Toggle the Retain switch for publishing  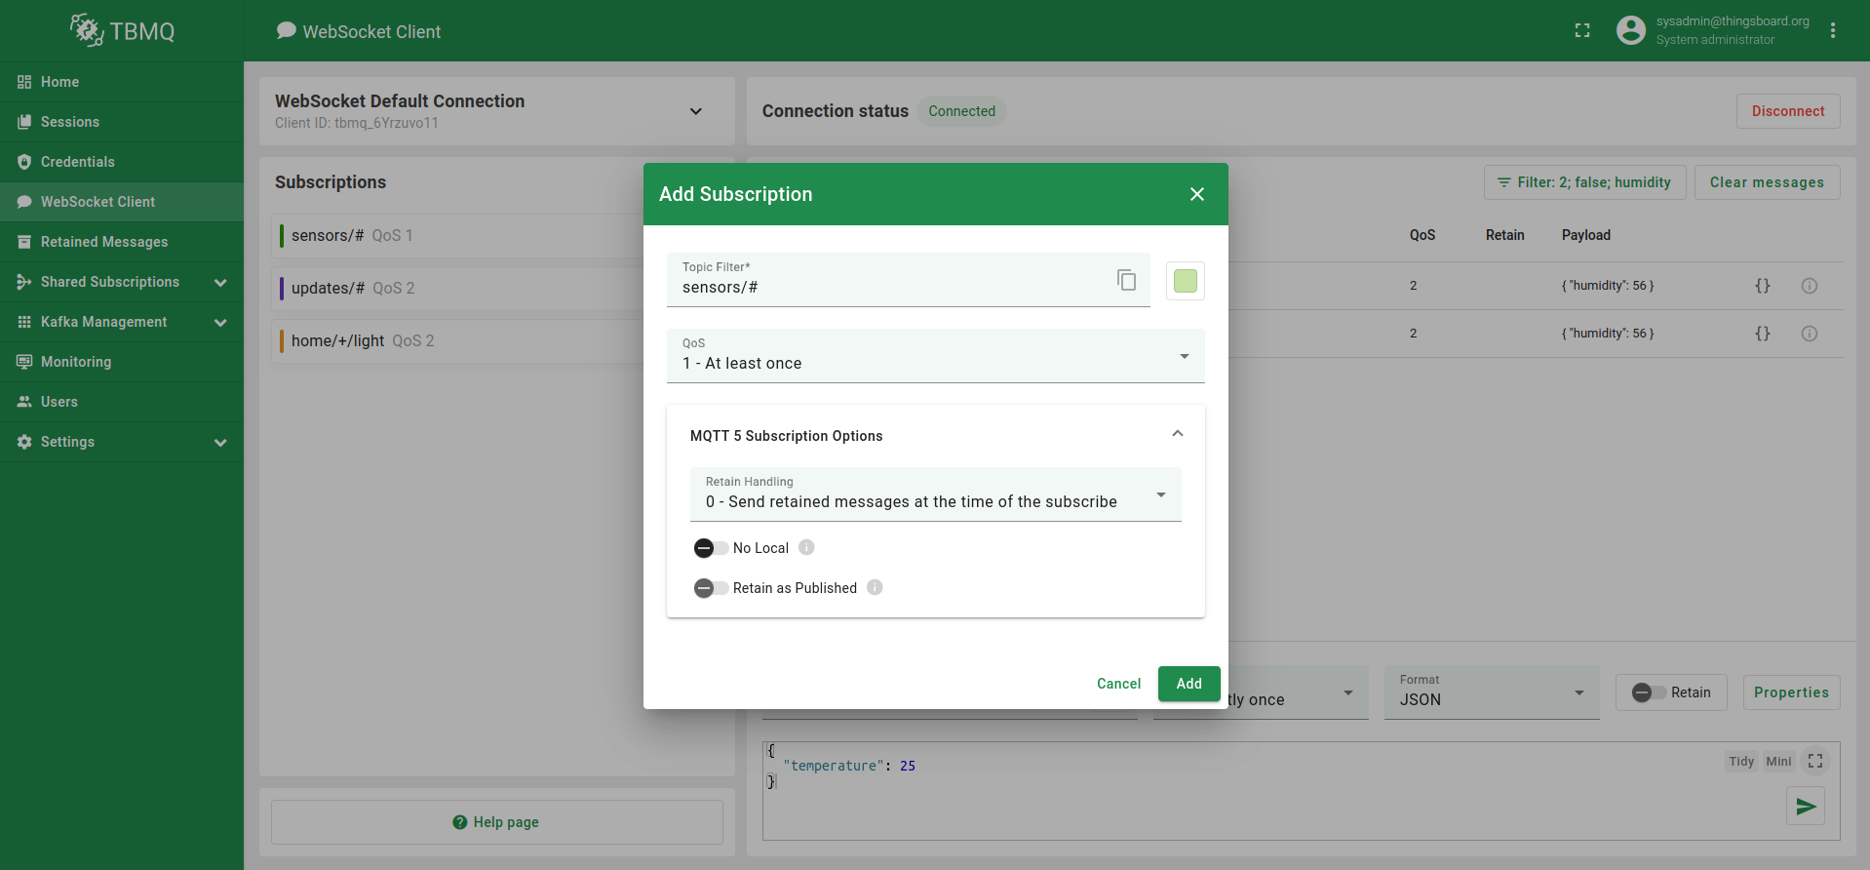pyautogui.click(x=1650, y=692)
